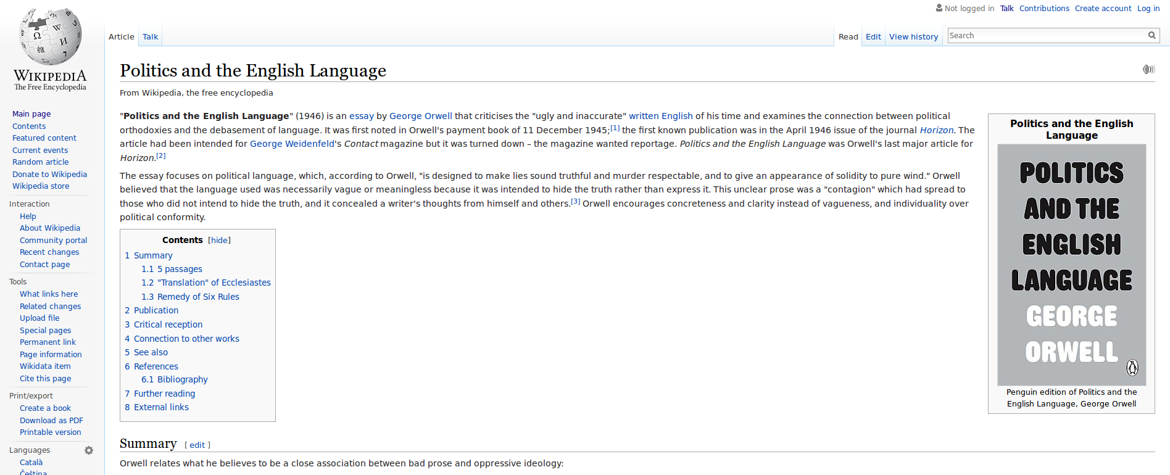Open Contact page link
Image resolution: width=1170 pixels, height=475 pixels.
(44, 265)
